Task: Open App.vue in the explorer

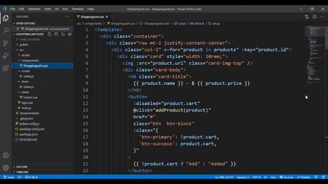Action: point(27,103)
